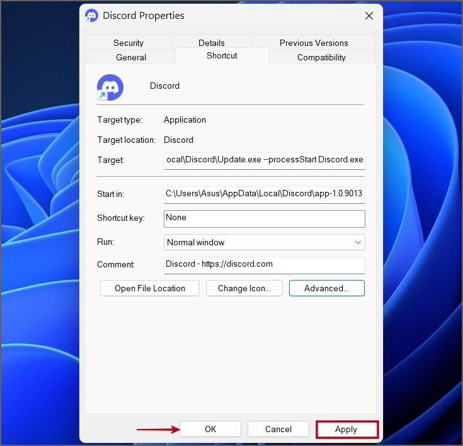Image resolution: width=463 pixels, height=446 pixels.
Task: Click the shortcut name field showing Discord
Action: (x=164, y=86)
